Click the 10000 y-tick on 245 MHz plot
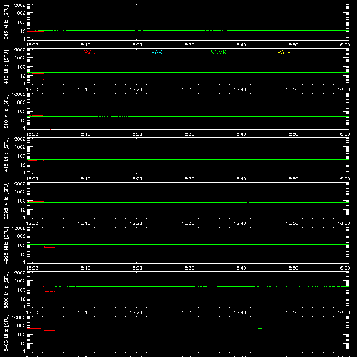The height and width of the screenshot is (357, 357). [x=19, y=5]
